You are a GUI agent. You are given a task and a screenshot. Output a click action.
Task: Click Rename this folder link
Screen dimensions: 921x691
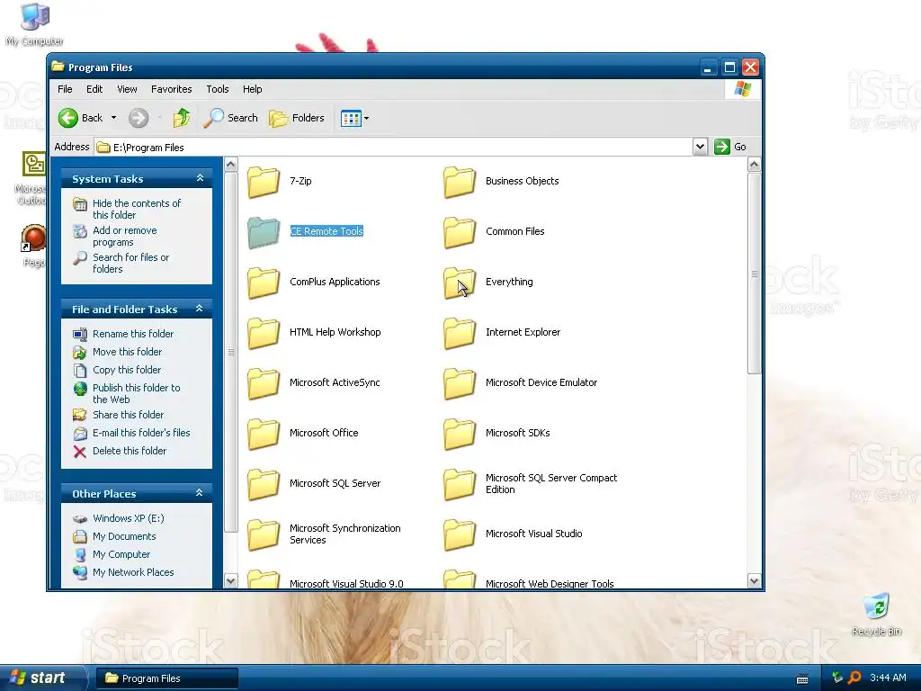pos(133,334)
